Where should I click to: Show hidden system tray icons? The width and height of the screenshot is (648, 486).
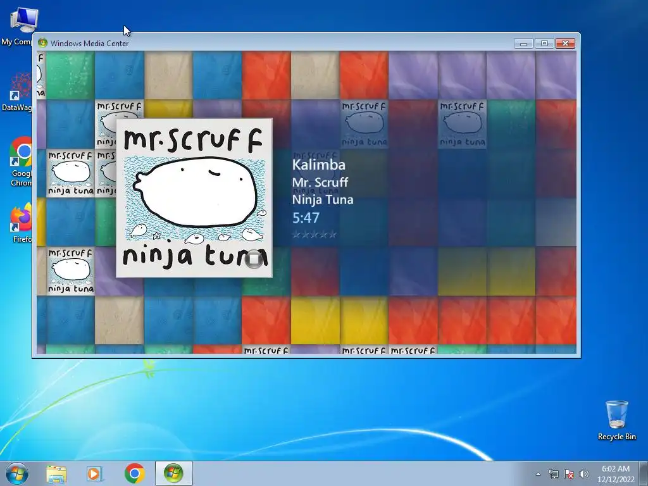coord(538,474)
